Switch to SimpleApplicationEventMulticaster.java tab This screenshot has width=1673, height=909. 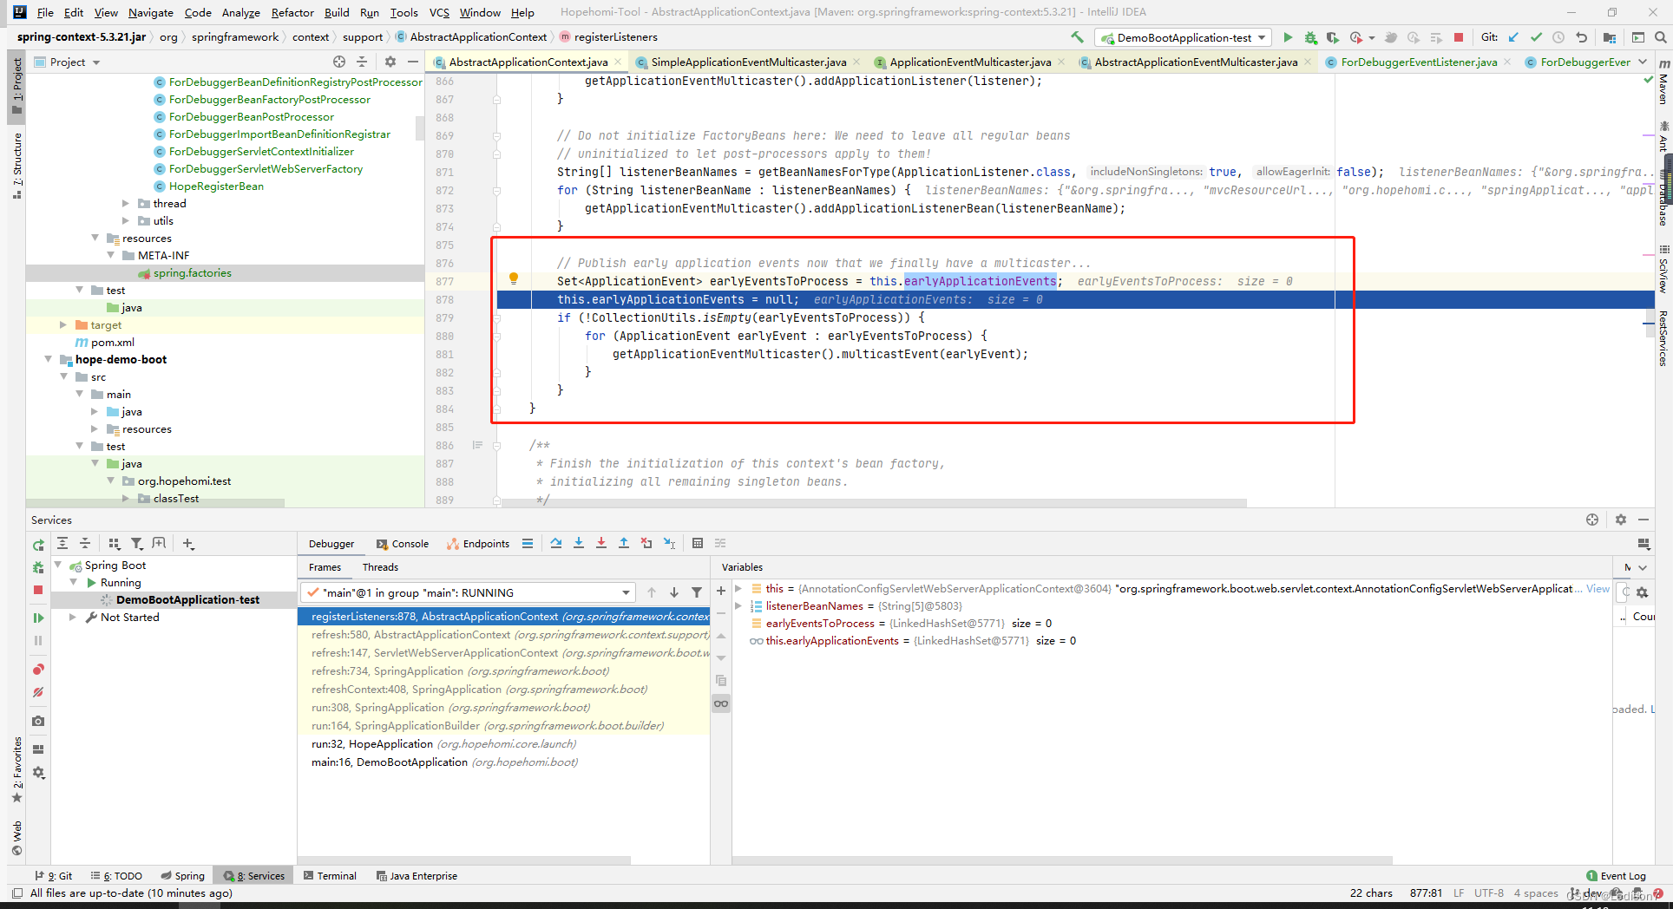coord(749,62)
